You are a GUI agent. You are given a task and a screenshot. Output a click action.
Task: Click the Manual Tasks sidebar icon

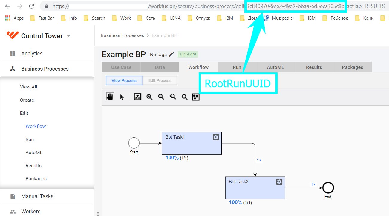tap(13, 196)
